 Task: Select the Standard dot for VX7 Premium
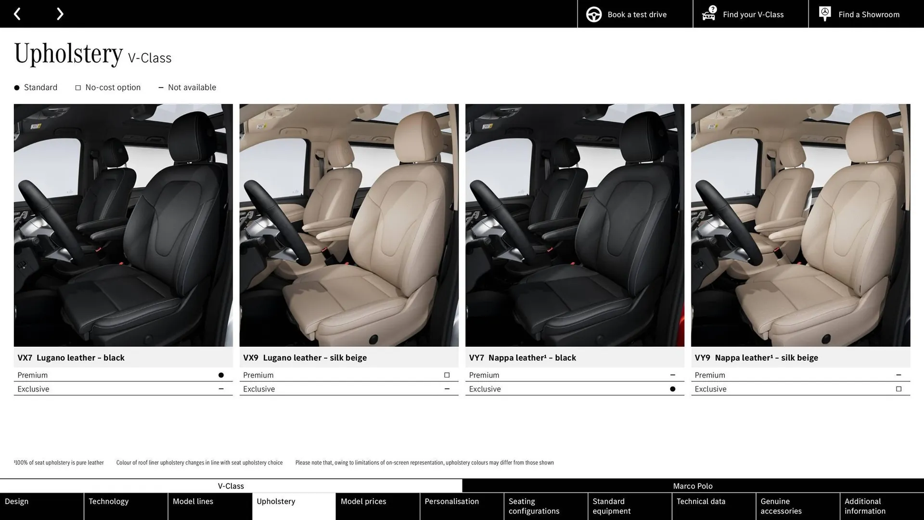coord(221,375)
